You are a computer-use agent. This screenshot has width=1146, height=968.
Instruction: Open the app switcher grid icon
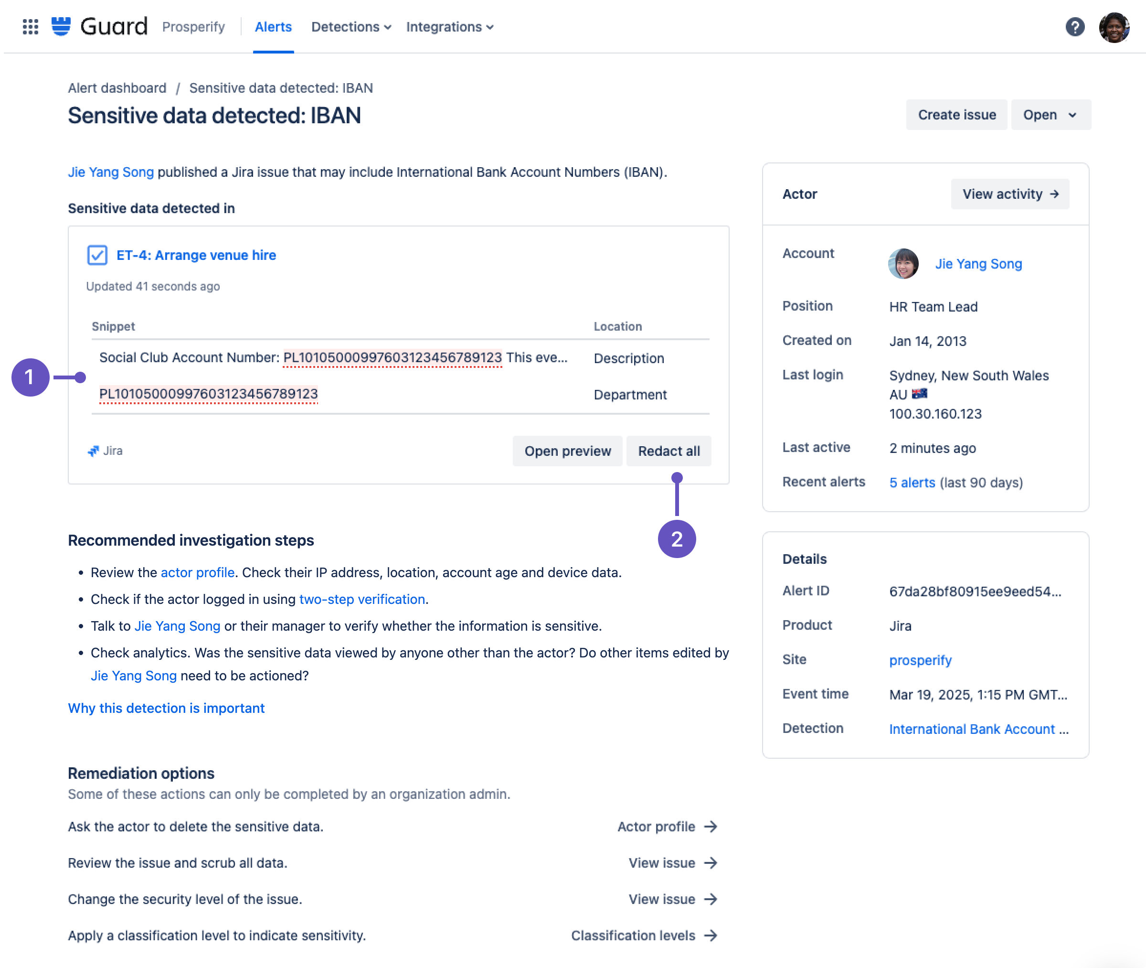pos(30,27)
